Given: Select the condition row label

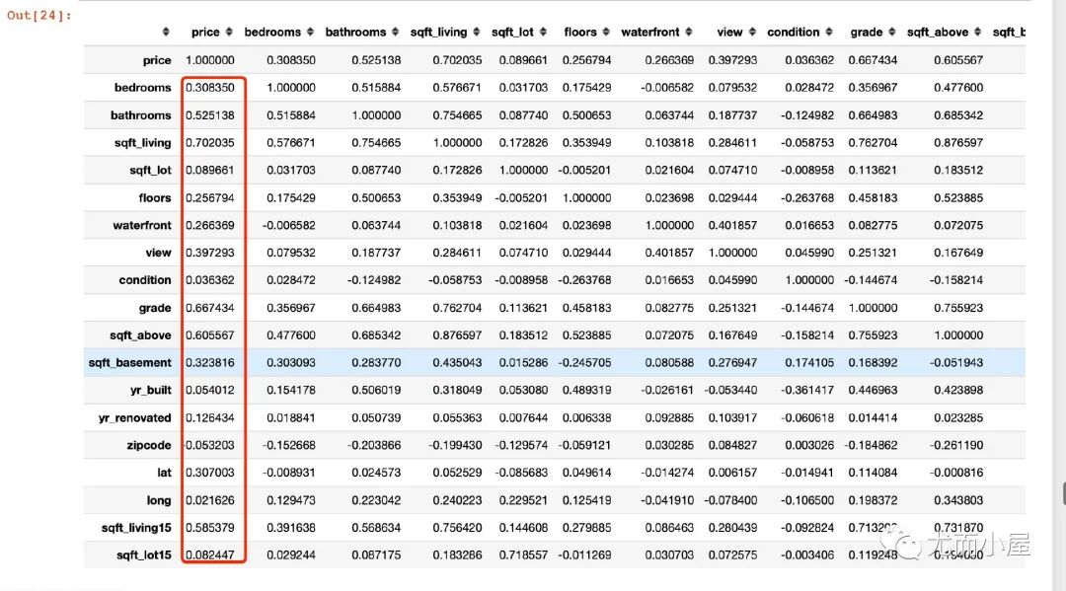Looking at the screenshot, I should pyautogui.click(x=145, y=280).
